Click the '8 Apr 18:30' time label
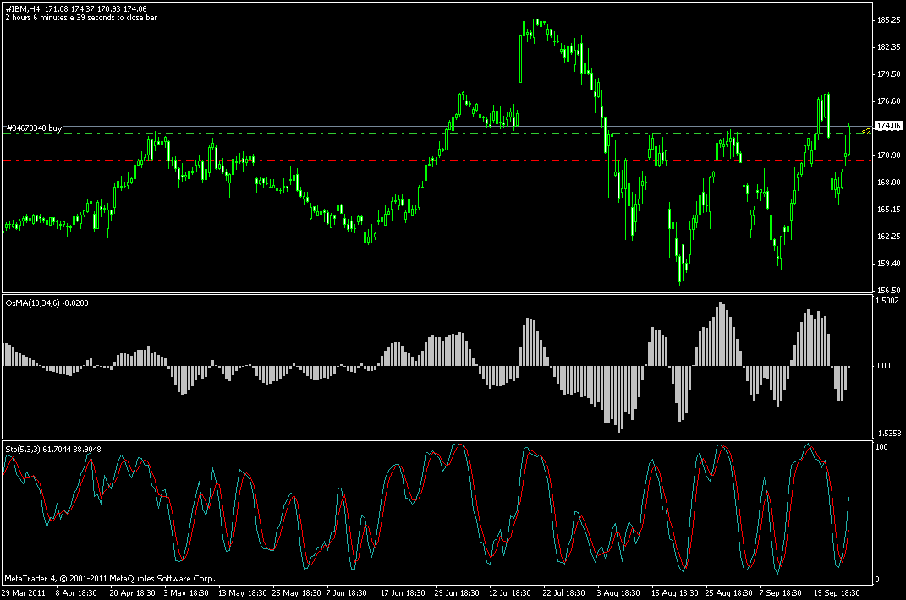 [75, 593]
